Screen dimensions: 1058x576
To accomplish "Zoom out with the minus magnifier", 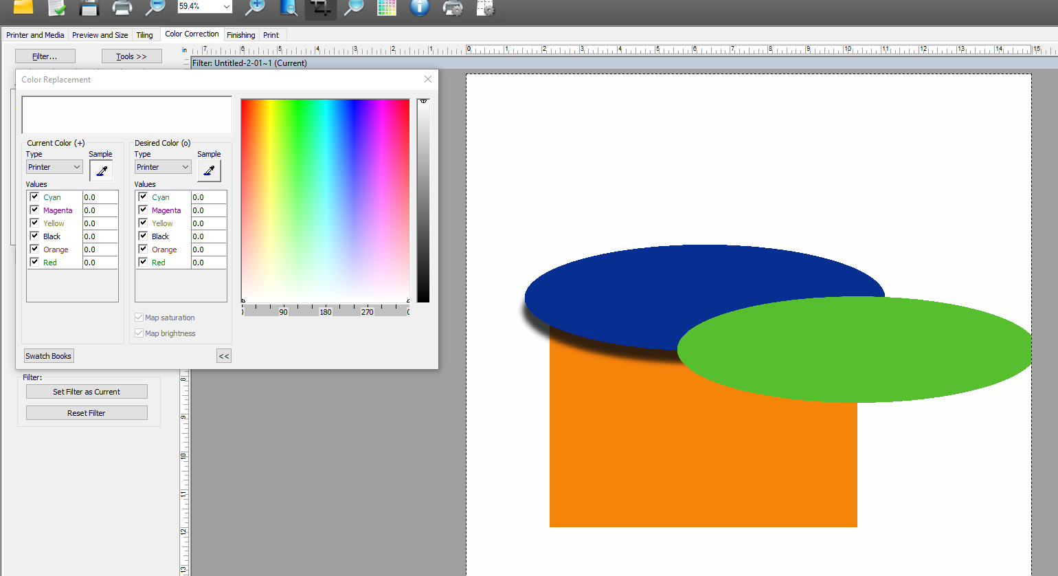I will (x=155, y=8).
